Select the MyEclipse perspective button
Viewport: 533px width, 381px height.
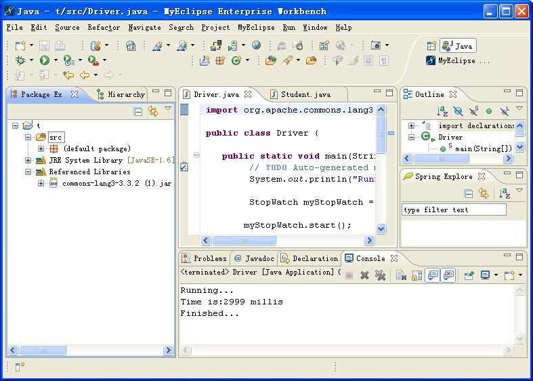coord(457,61)
